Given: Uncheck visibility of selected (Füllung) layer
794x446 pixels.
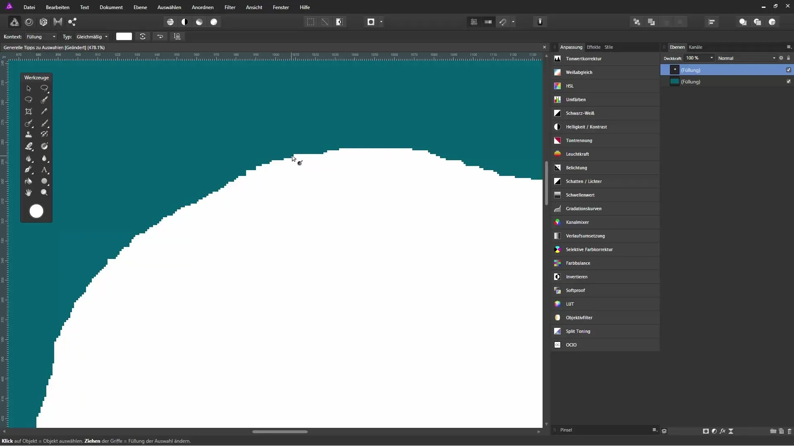Looking at the screenshot, I should click(789, 70).
